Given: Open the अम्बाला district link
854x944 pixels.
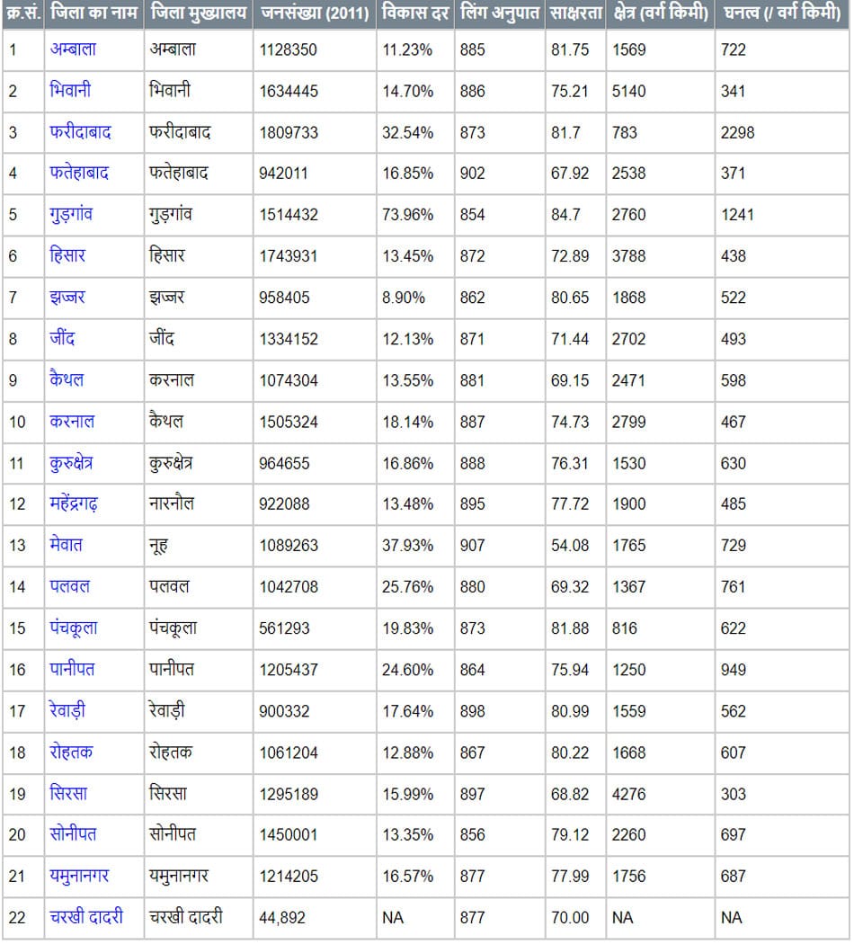Looking at the screenshot, I should [73, 49].
